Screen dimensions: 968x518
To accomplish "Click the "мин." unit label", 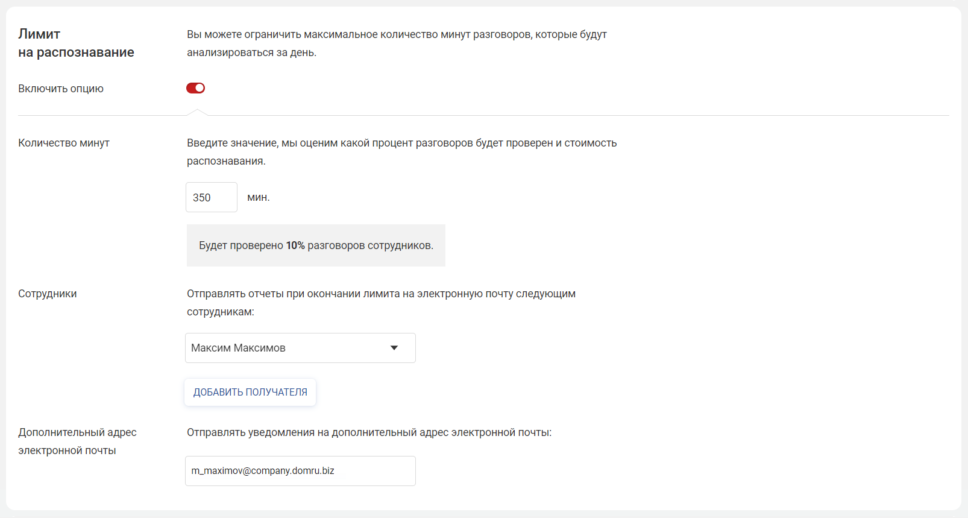I will pos(259,197).
